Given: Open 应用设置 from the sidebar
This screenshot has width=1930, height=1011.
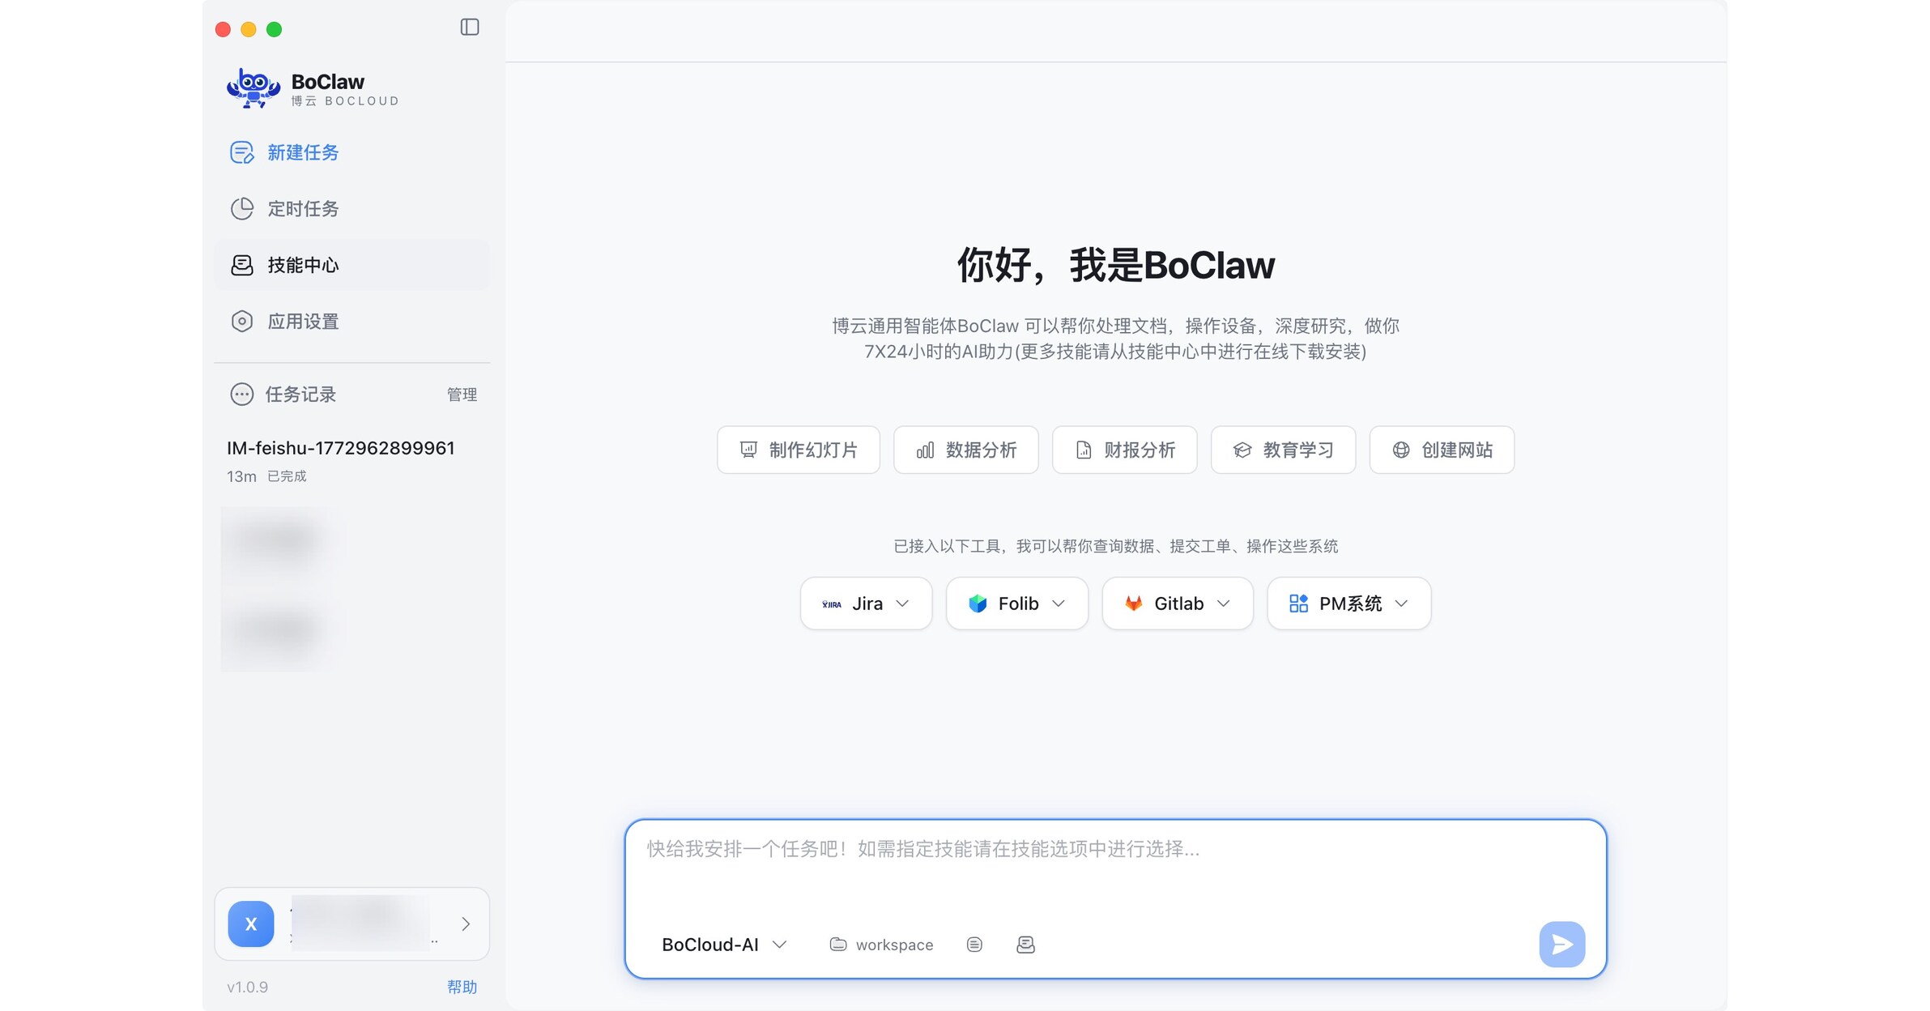Looking at the screenshot, I should [x=303, y=322].
